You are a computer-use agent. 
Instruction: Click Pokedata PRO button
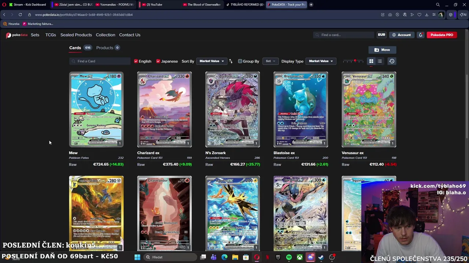pyautogui.click(x=442, y=35)
